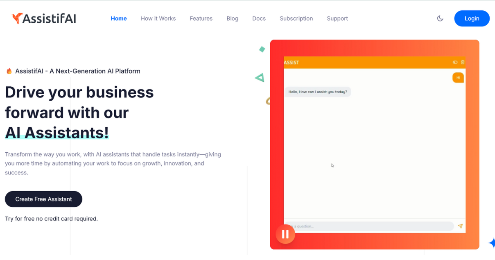Viewport: 495px width, 260px height.
Task: Open the Blog page
Action: 232,19
